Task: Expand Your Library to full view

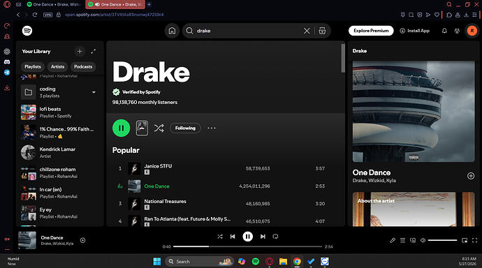Action: click(x=94, y=51)
